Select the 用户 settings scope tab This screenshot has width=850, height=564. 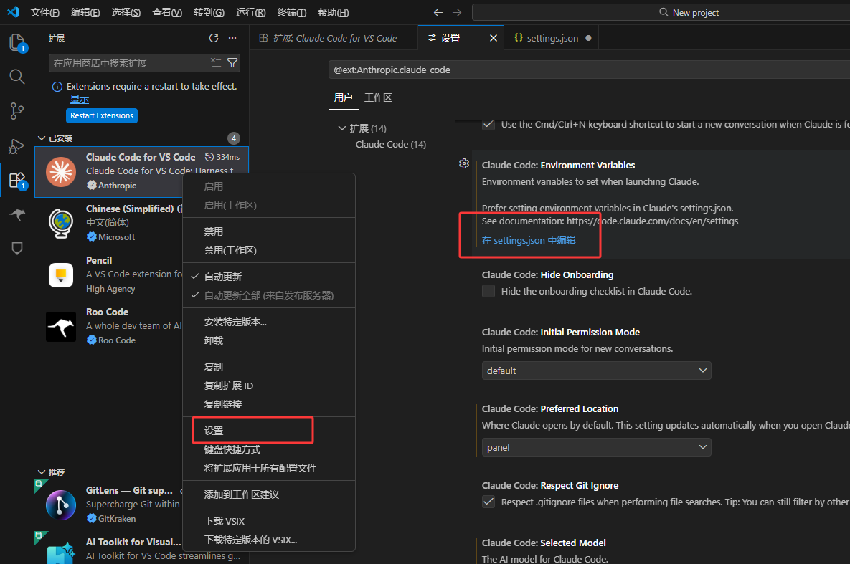click(x=343, y=97)
